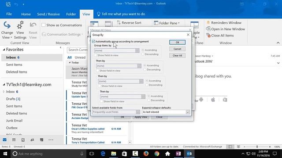
Task: Open Reminders Window bell icon
Action: [x=208, y=22]
